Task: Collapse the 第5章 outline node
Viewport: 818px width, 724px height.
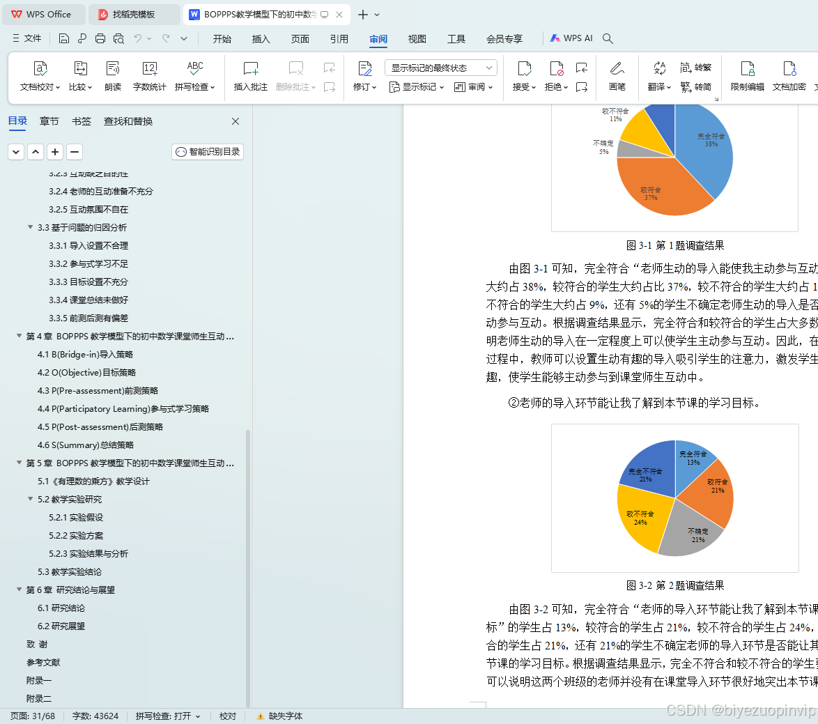Action: pos(19,463)
